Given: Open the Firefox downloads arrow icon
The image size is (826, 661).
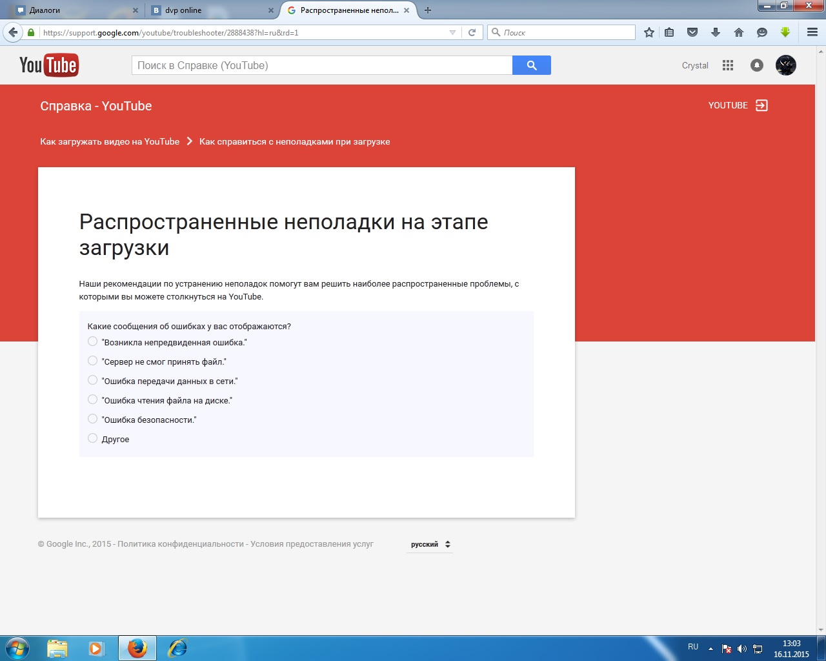Looking at the screenshot, I should pyautogui.click(x=716, y=32).
